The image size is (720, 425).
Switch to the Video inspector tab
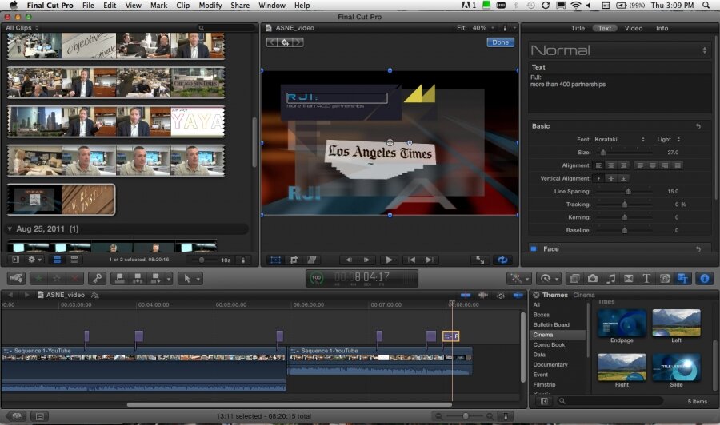point(634,28)
